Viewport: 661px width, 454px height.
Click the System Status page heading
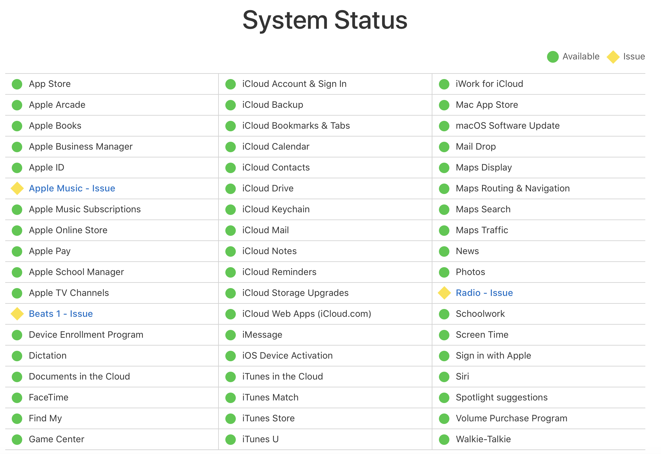(325, 20)
